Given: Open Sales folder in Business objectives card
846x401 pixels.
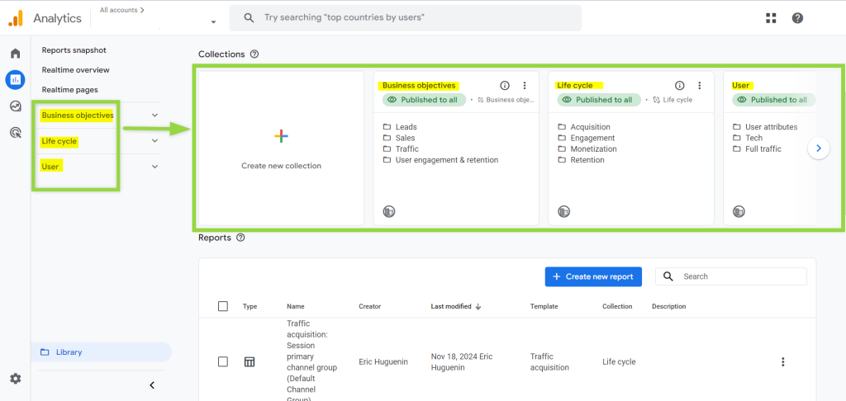Looking at the screenshot, I should [x=399, y=138].
